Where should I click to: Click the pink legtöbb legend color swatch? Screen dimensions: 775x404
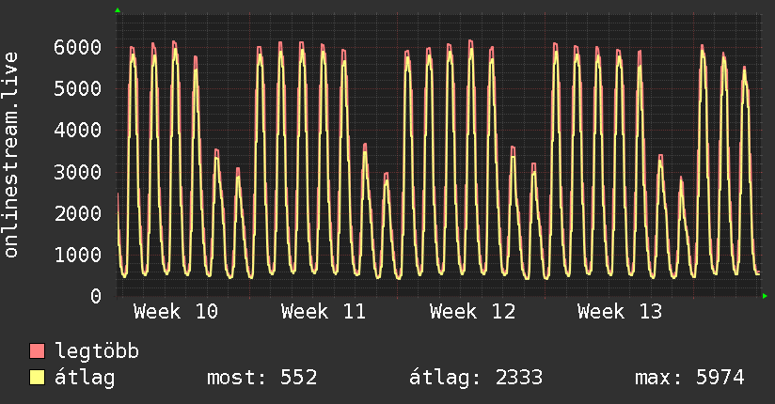[x=37, y=350]
